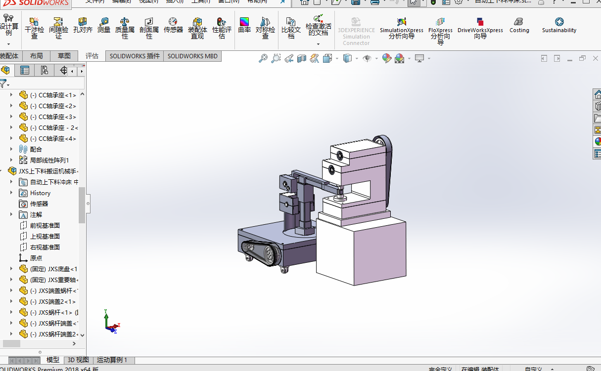
Task: Select the 测量 measure tool
Action: [104, 25]
